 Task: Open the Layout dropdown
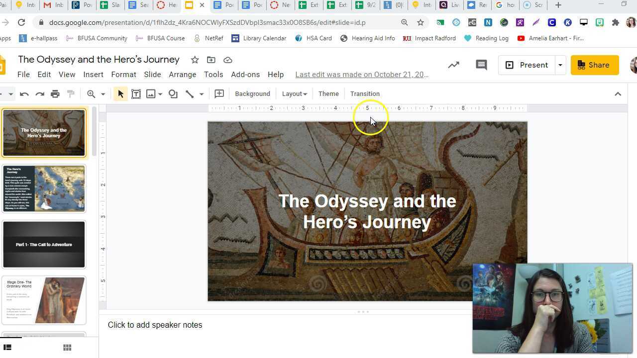coord(294,93)
